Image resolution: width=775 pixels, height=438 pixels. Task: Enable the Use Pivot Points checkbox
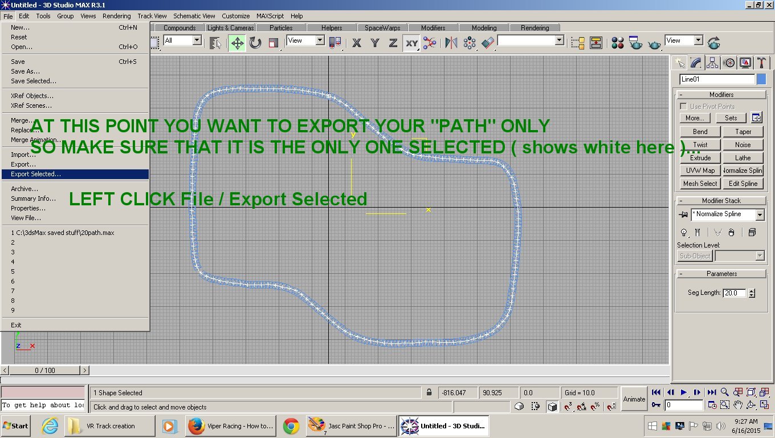click(x=683, y=106)
